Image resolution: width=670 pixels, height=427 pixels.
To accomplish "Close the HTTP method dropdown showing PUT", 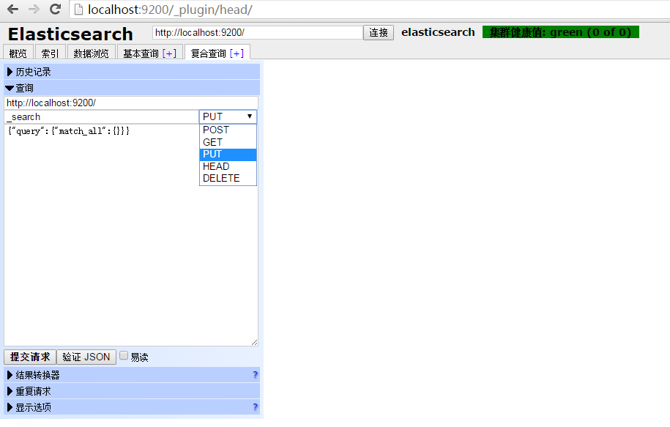I will (x=228, y=116).
